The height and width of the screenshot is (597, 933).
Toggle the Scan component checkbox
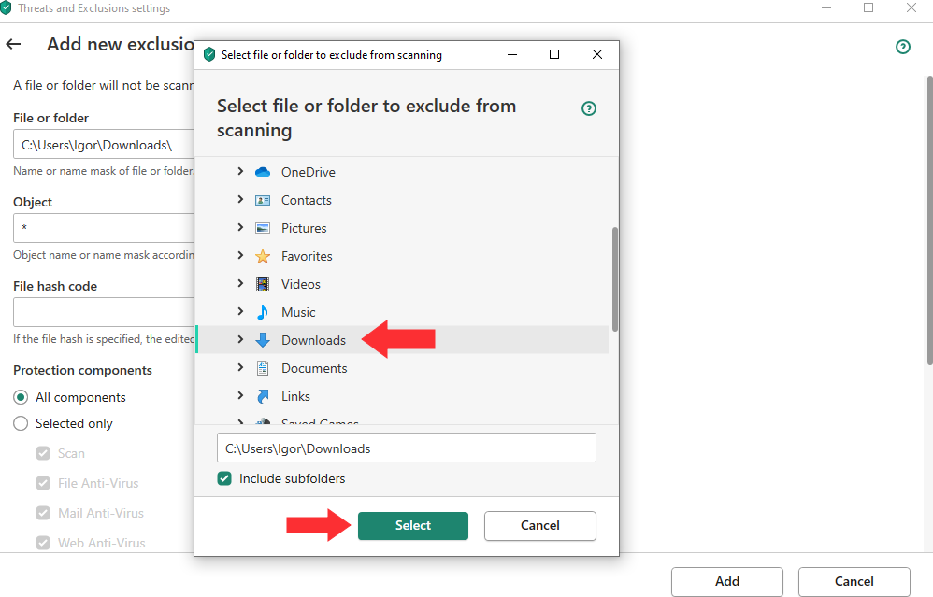(43, 454)
